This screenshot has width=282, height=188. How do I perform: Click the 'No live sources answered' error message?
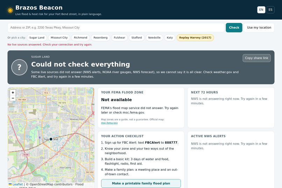click(x=50, y=44)
